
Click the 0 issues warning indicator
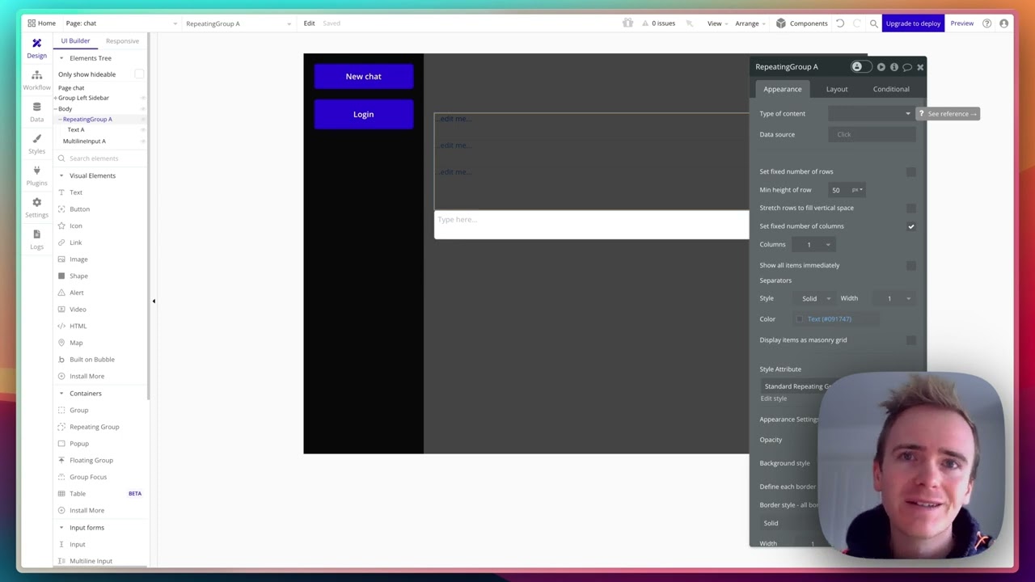pyautogui.click(x=658, y=23)
